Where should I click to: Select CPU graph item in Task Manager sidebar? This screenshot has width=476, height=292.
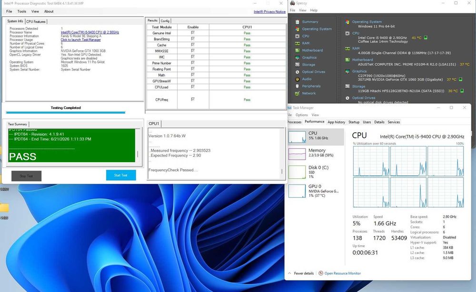point(316,136)
